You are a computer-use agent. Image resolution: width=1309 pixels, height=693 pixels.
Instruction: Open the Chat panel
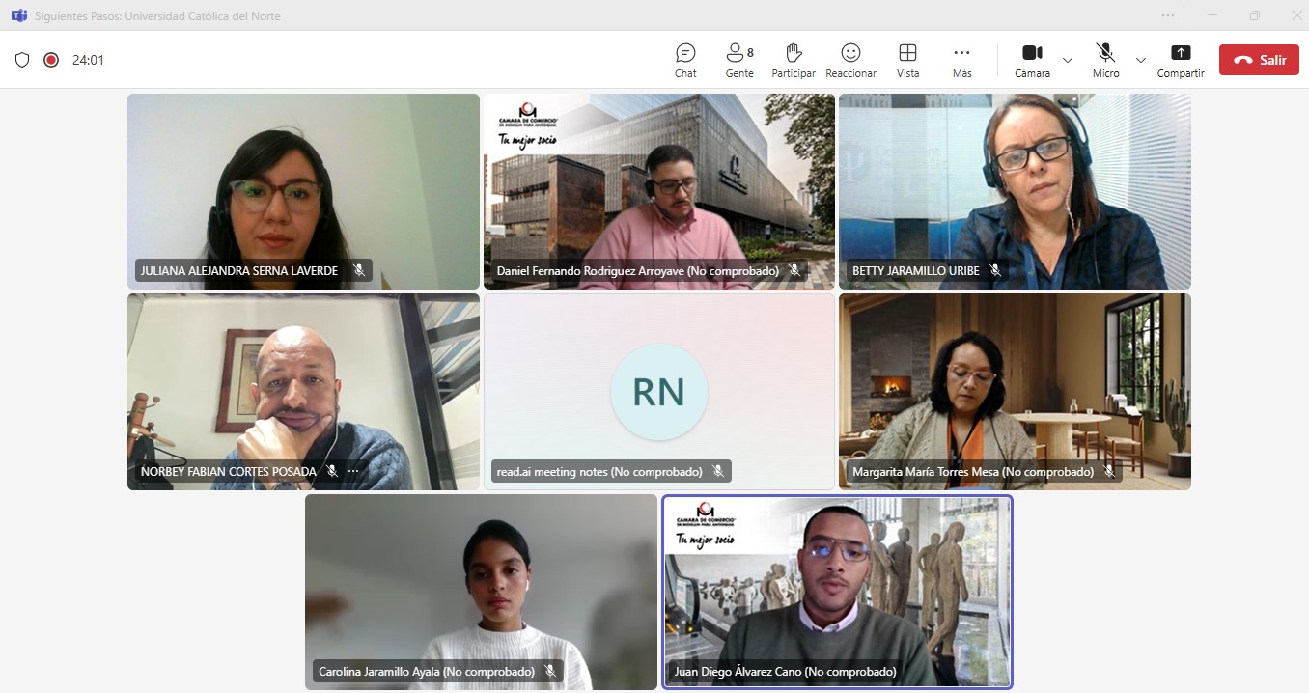coord(685,60)
